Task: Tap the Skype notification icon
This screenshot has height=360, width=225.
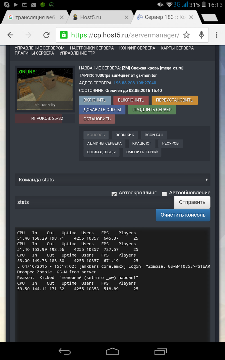Action: tap(6, 5)
